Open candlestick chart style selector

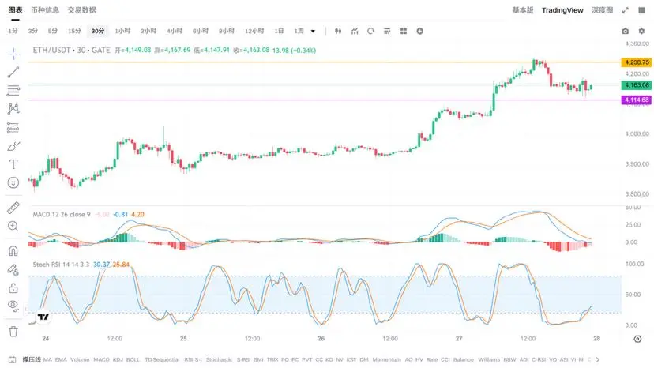pyautogui.click(x=338, y=32)
